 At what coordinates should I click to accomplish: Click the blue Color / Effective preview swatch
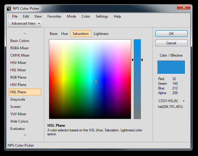tap(171, 67)
